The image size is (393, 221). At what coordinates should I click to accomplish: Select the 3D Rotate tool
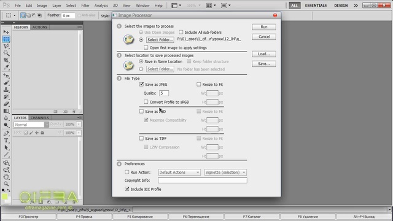6,163
